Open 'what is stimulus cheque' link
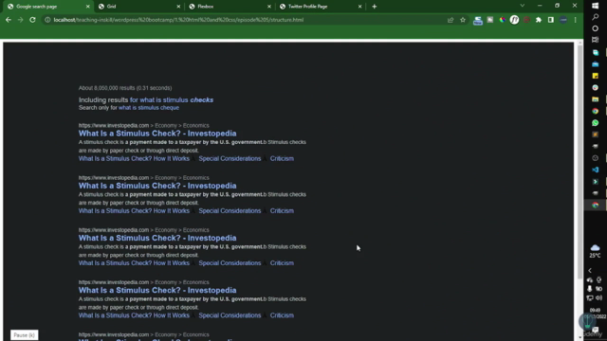The height and width of the screenshot is (341, 607). [149, 108]
